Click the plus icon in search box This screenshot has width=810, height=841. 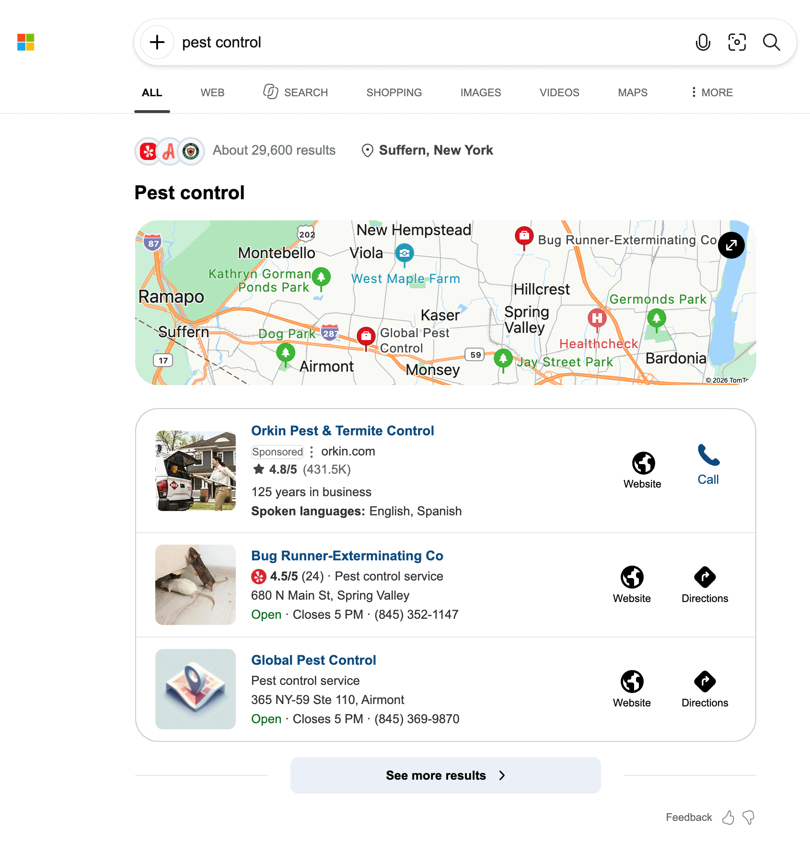(x=157, y=42)
